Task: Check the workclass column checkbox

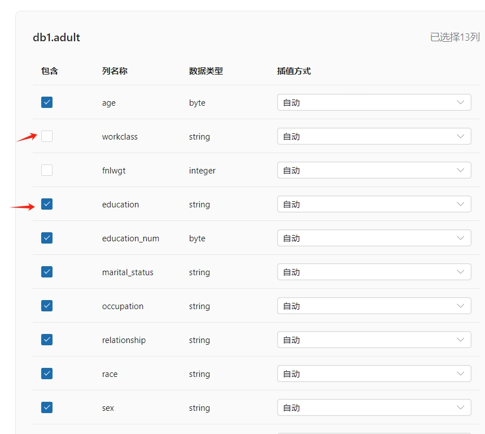Action: [x=47, y=136]
